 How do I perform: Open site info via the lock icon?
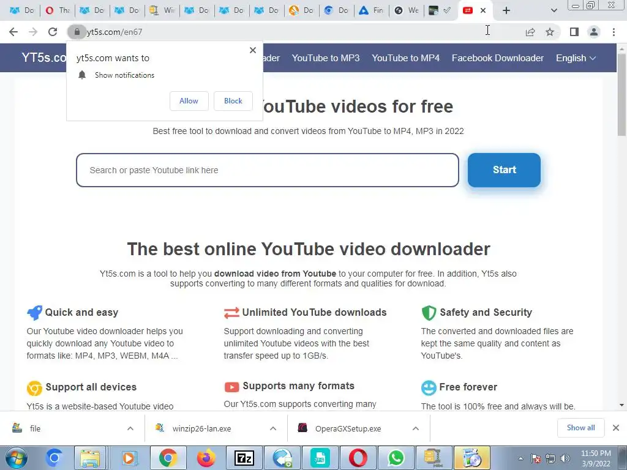77,32
